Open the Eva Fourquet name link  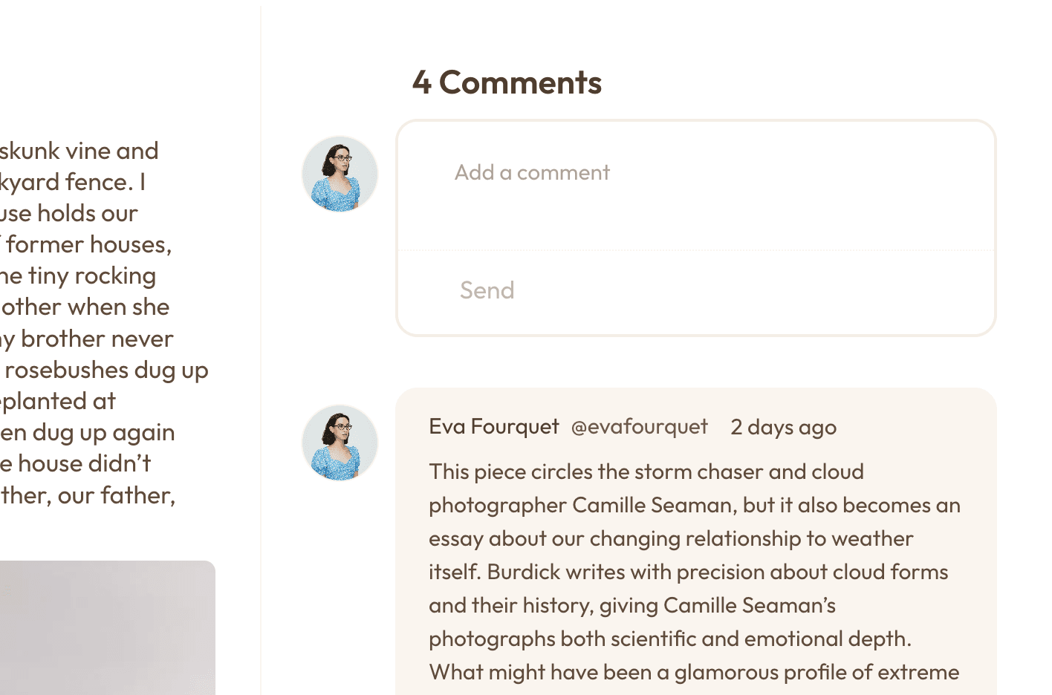493,427
